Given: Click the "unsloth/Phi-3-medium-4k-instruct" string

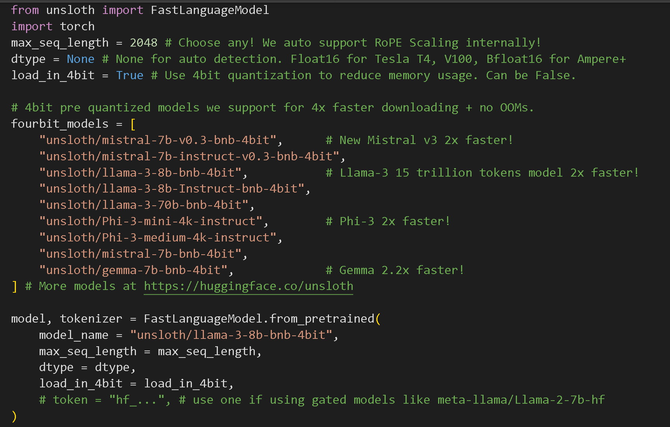Looking at the screenshot, I should pyautogui.click(x=158, y=238).
